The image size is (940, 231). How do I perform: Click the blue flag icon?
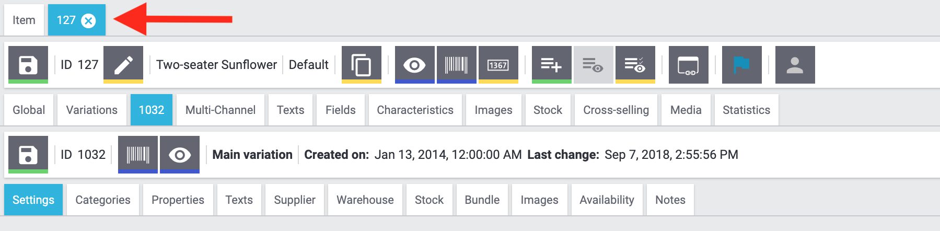[x=741, y=64]
